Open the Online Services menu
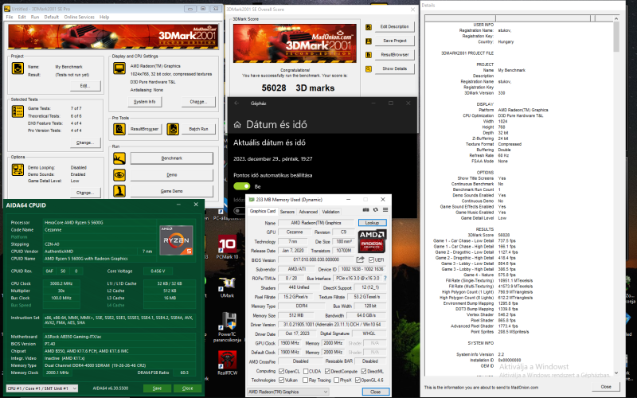This screenshot has height=398, width=637. point(79,17)
